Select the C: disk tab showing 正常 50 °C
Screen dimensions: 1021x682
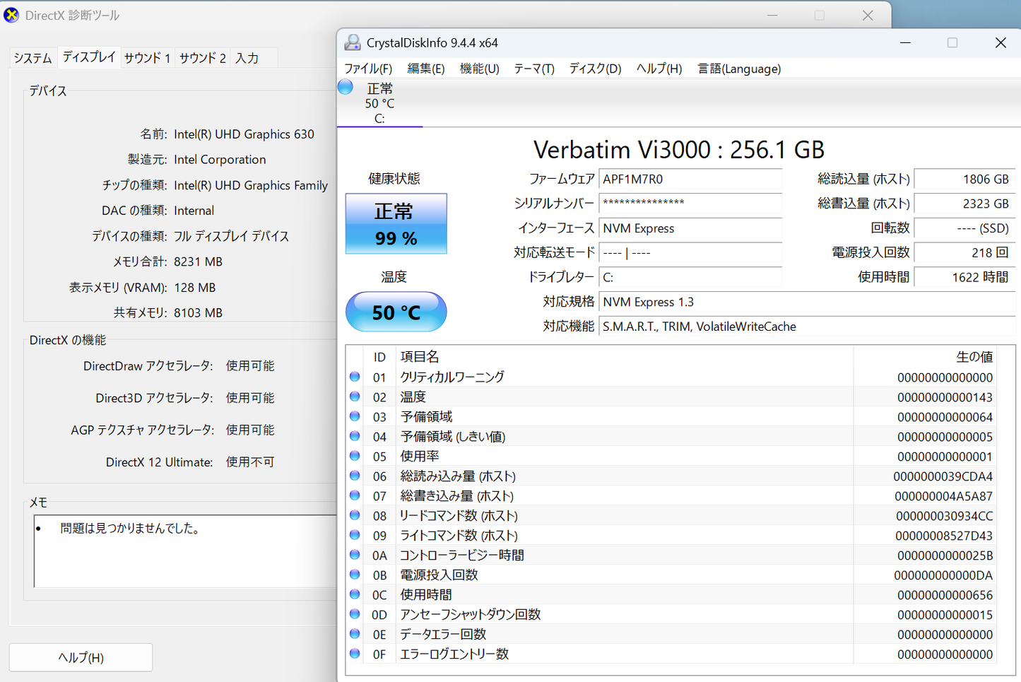coord(380,102)
